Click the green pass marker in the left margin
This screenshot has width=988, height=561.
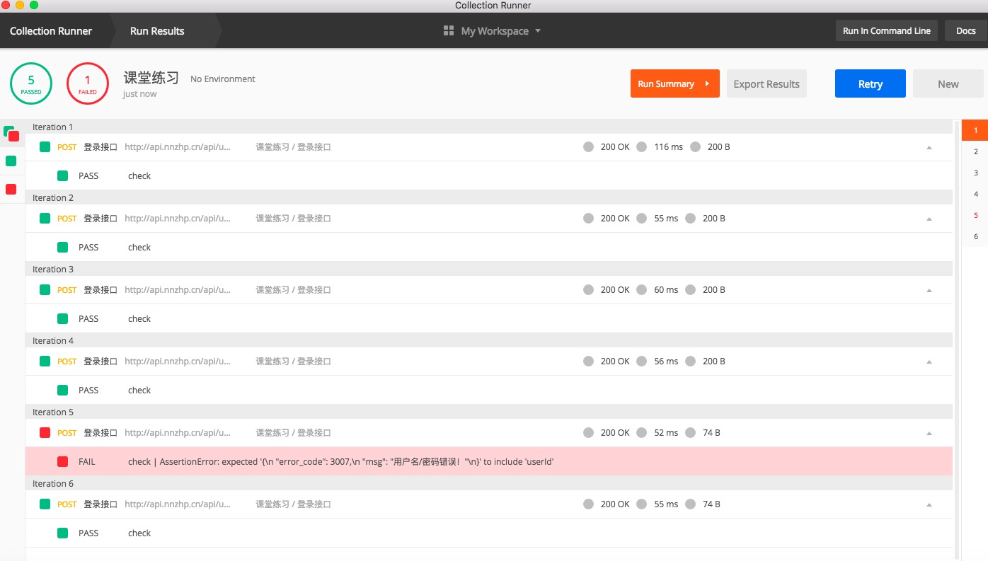click(x=11, y=161)
